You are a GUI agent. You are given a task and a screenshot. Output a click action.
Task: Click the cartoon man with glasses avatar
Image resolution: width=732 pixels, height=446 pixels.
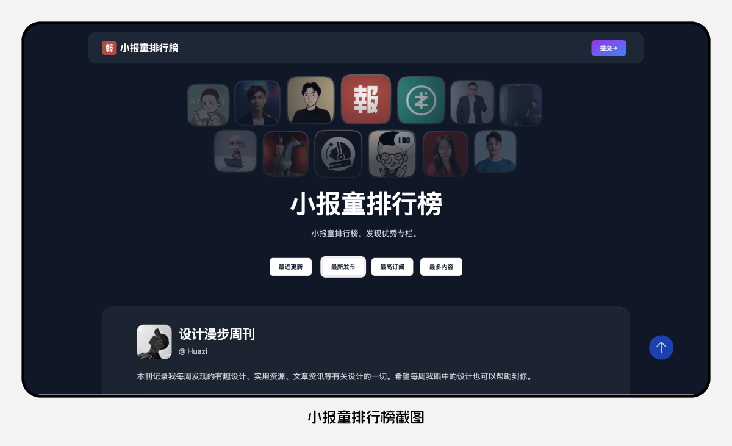pyautogui.click(x=310, y=100)
